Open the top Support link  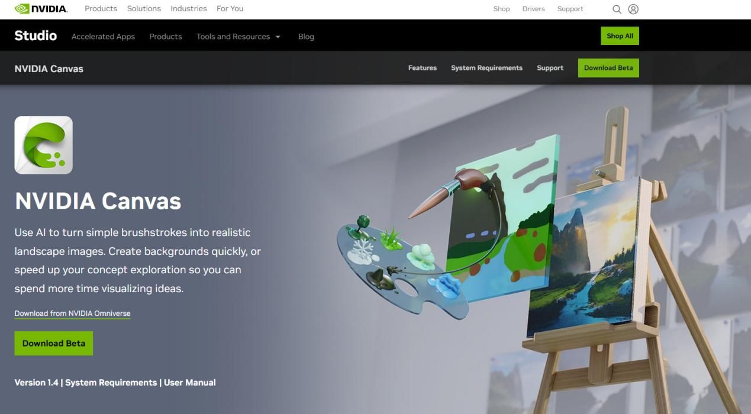coord(570,9)
